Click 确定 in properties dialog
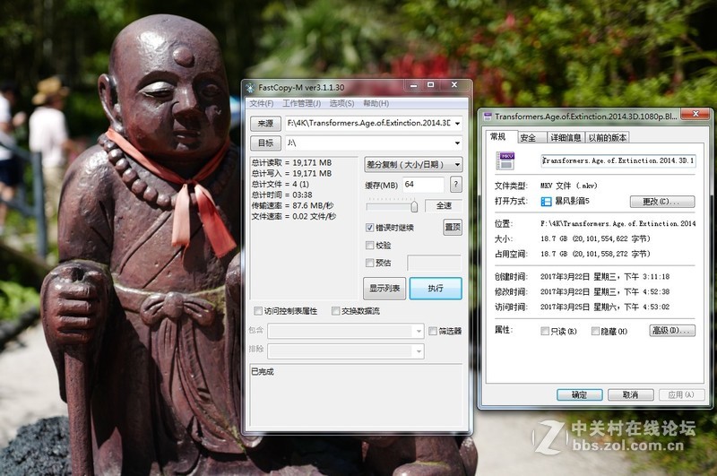Viewport: 717px width, 476px height. point(579,395)
